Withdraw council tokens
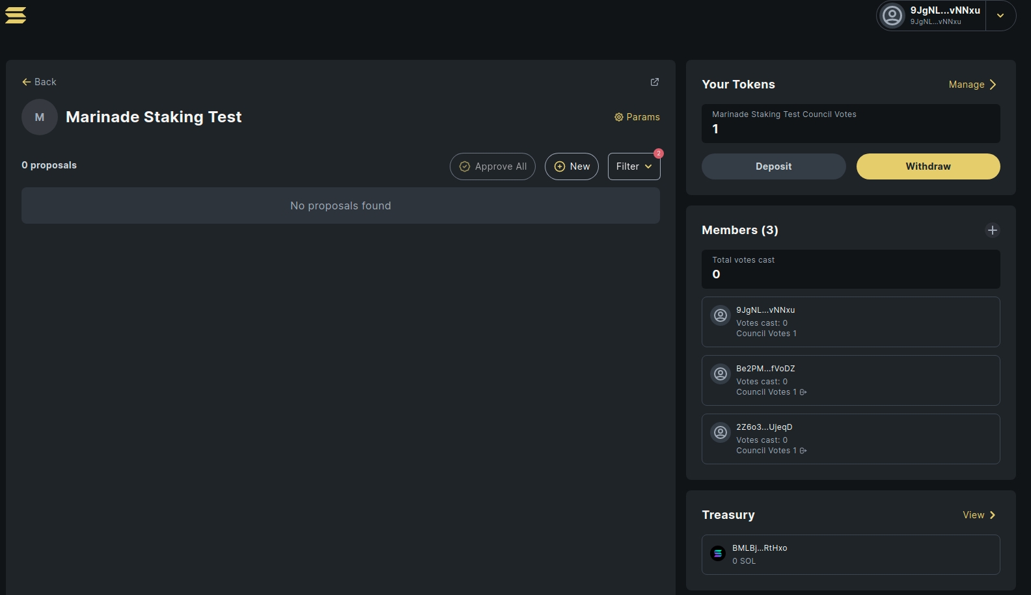The image size is (1031, 595). click(928, 166)
